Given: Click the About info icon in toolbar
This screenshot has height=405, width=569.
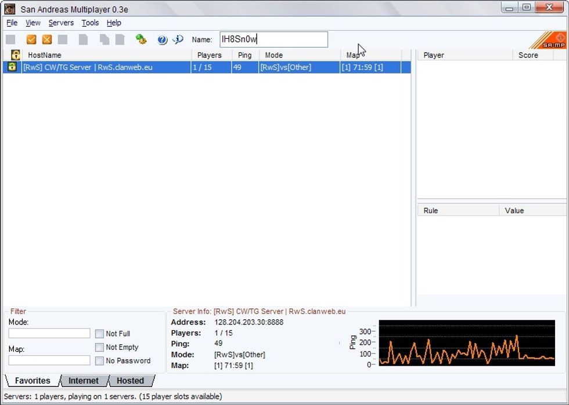Looking at the screenshot, I should (x=178, y=39).
